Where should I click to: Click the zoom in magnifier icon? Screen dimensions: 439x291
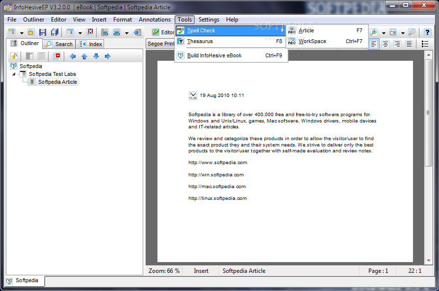point(374,32)
